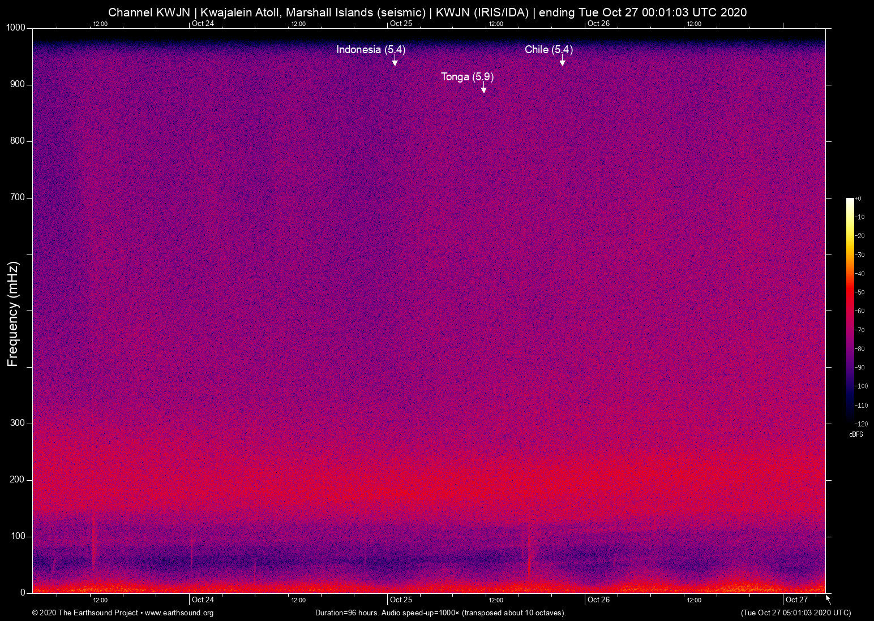
Task: Click the (Tue Oct 27 05:01:03 2020 UTC) footer timestamp
Action: coord(796,613)
